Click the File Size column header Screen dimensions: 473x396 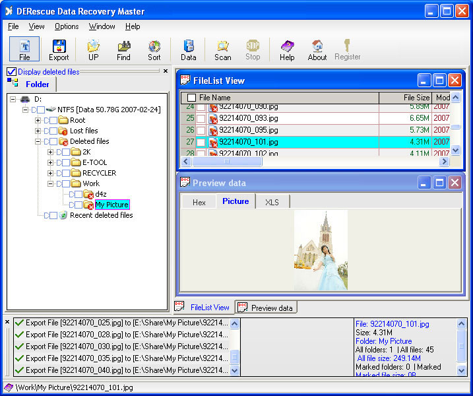[405, 98]
